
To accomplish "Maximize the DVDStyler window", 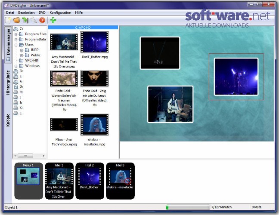I will (258, 4).
